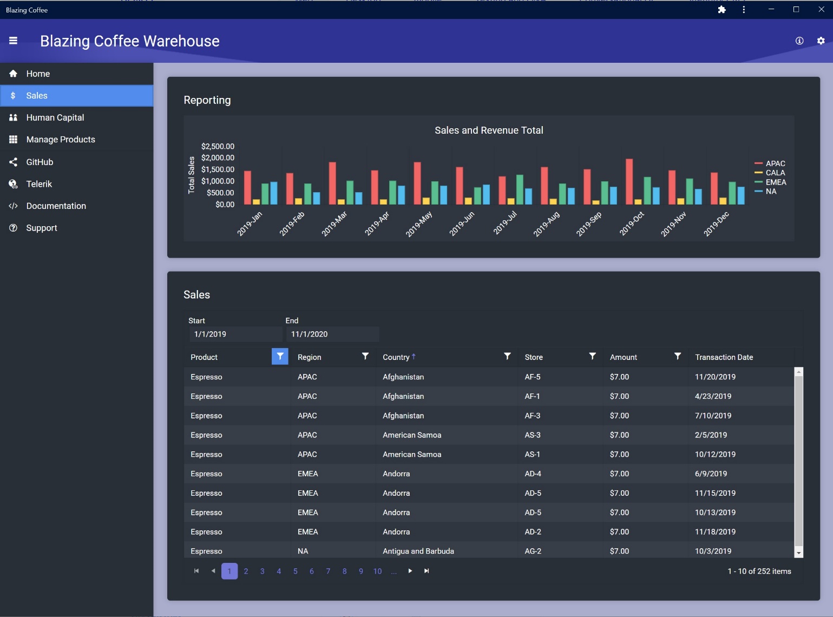Viewport: 833px width, 617px height.
Task: Toggle CALA series in chart legend
Action: point(770,173)
